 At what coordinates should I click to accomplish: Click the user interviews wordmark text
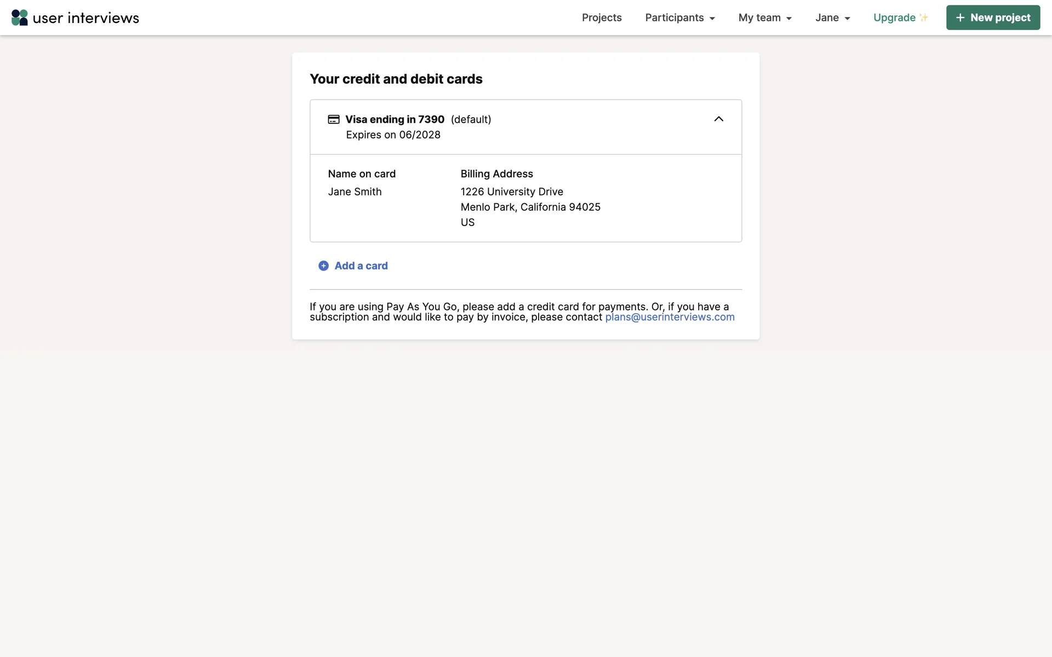[86, 18]
